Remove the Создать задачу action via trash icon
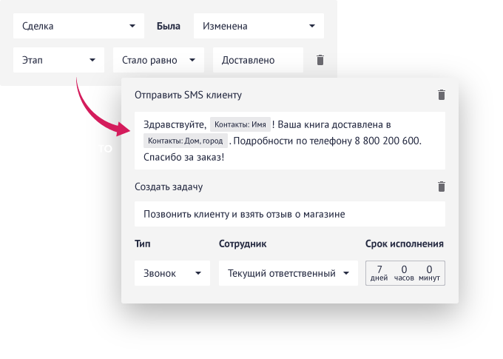This screenshot has height=359, width=503. point(442,187)
